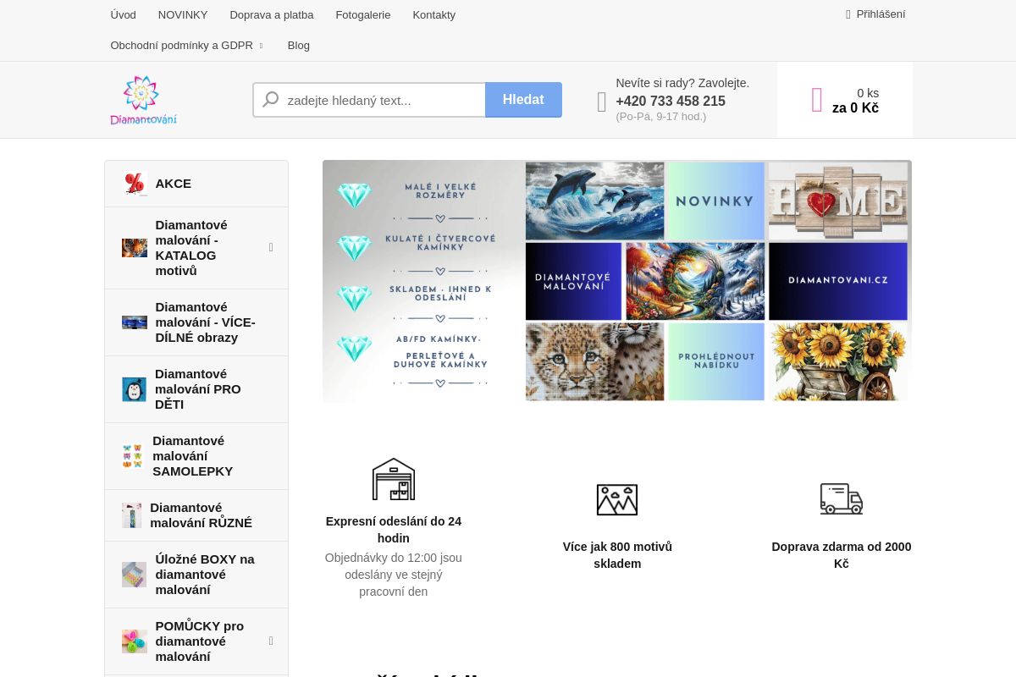Click the sunflowers banner thumbnail
Viewport: 1016px width, 677px height.
point(837,361)
